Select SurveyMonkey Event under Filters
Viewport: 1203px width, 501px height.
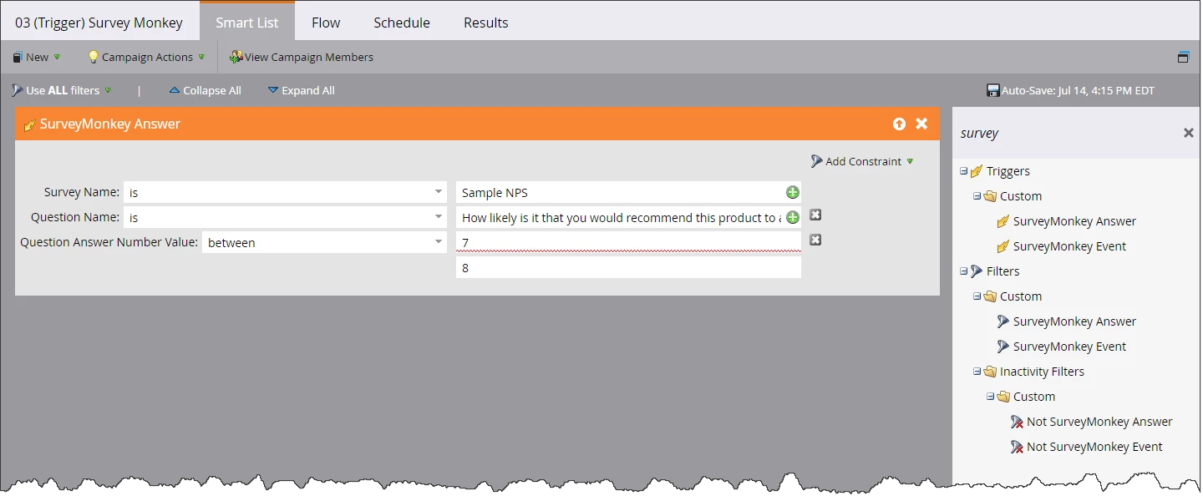pyautogui.click(x=1069, y=347)
